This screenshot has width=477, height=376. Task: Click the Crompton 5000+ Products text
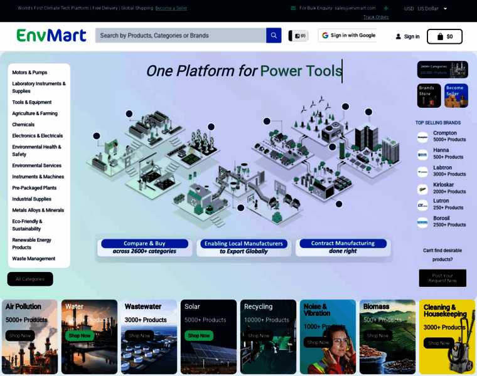[x=449, y=137]
